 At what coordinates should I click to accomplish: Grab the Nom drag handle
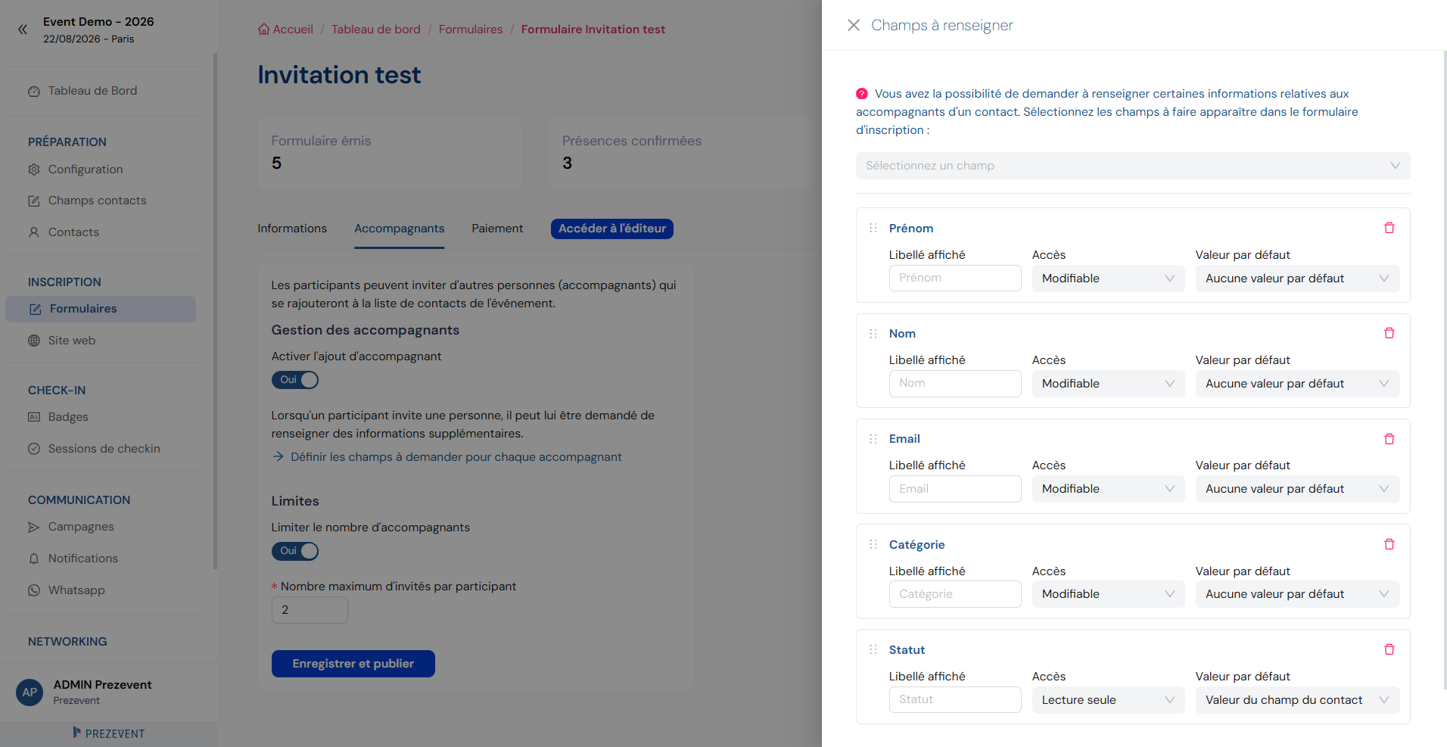pyautogui.click(x=873, y=334)
